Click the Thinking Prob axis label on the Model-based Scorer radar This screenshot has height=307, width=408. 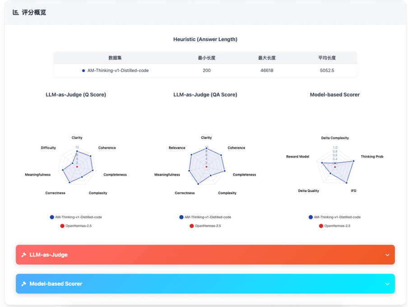tap(371, 157)
